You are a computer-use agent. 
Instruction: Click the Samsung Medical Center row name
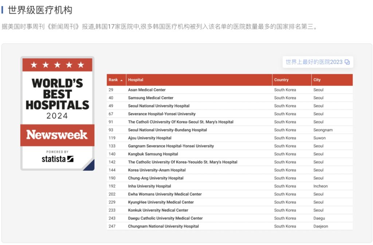[x=150, y=98]
